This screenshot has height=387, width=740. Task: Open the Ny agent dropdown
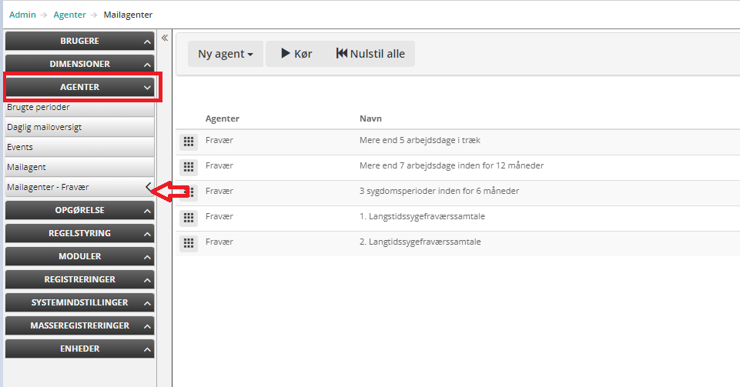point(226,54)
